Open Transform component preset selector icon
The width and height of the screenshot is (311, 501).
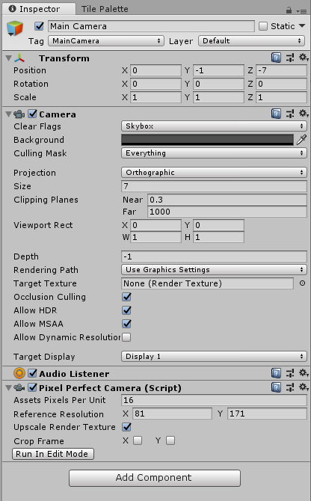[x=290, y=58]
